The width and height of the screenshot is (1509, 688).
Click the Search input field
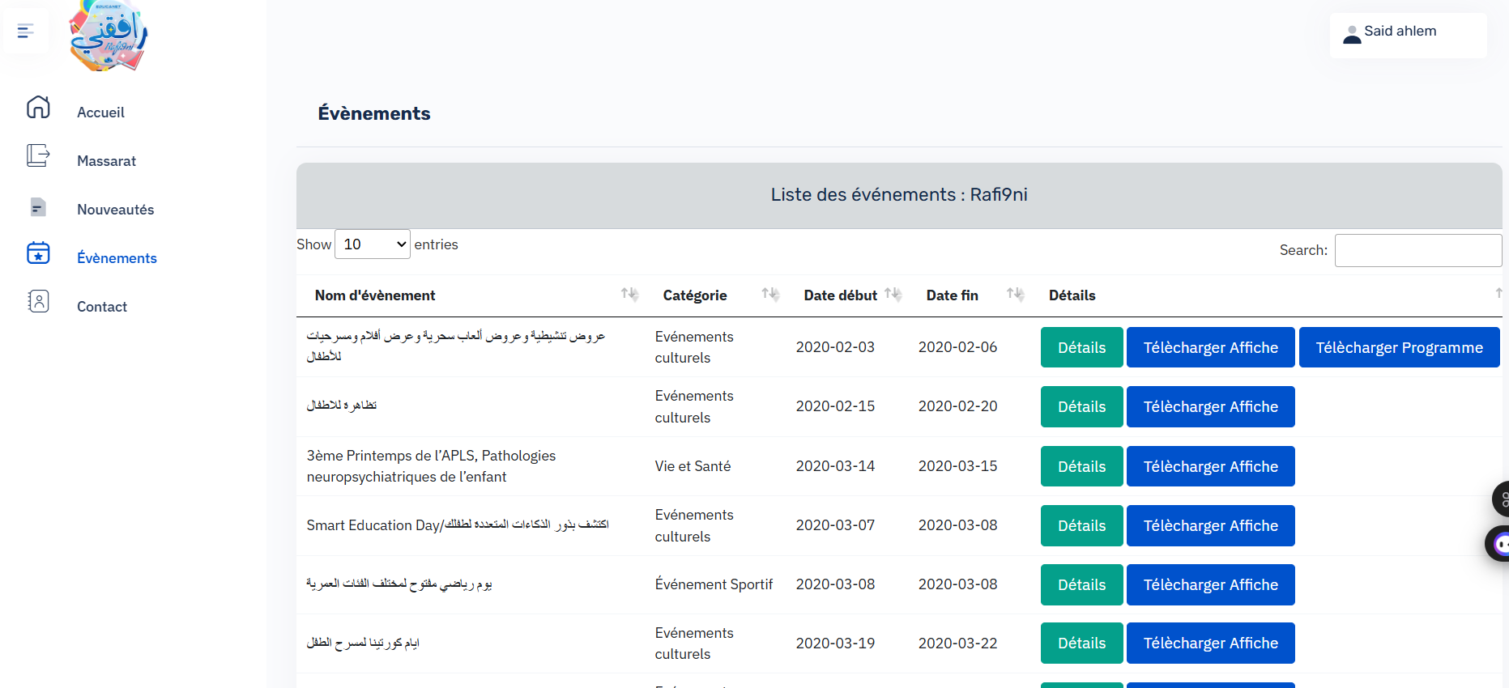coord(1417,250)
